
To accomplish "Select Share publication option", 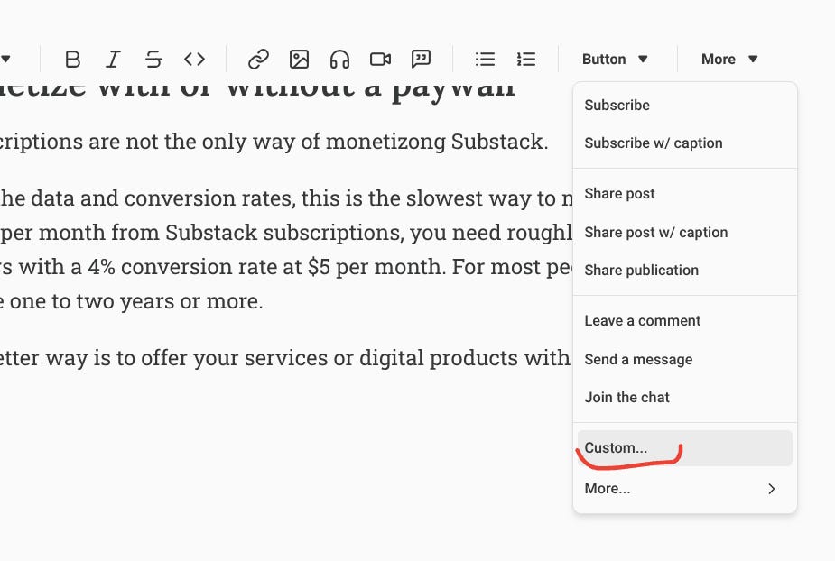I will (x=685, y=270).
